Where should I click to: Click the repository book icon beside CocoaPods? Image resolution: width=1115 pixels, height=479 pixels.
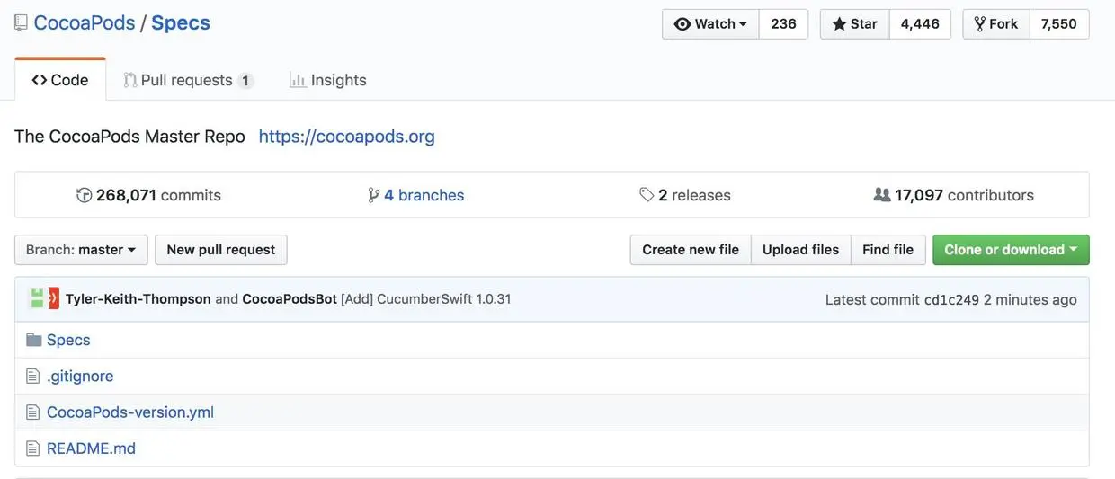(x=21, y=23)
